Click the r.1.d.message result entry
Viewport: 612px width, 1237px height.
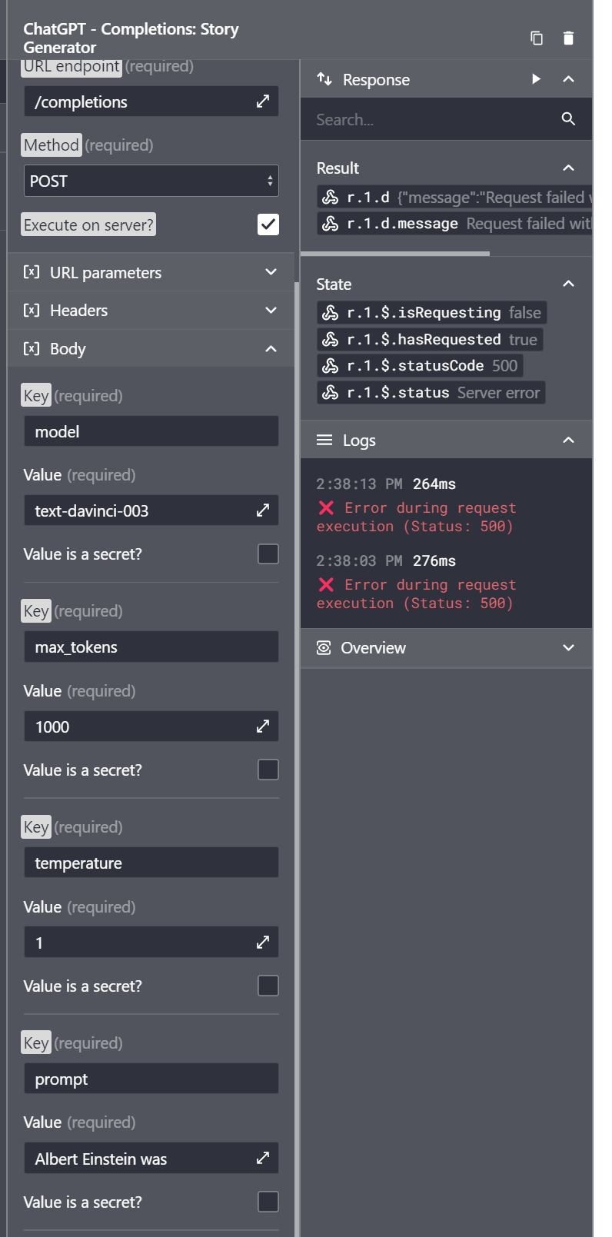[455, 224]
